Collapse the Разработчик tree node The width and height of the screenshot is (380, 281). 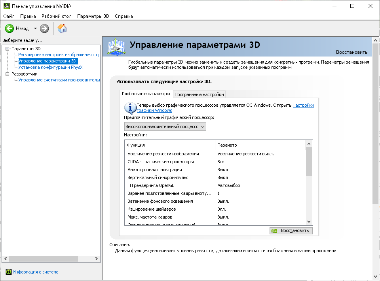tap(7, 74)
